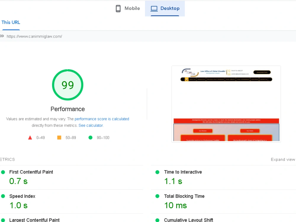The width and height of the screenshot is (296, 222).
Task: Click green dot next to Total Blocking Time
Action: [157, 196]
